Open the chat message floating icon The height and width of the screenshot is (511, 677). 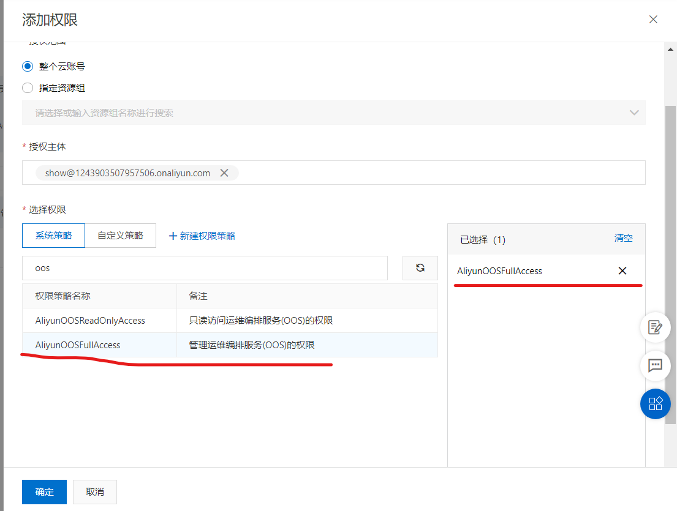click(x=655, y=366)
